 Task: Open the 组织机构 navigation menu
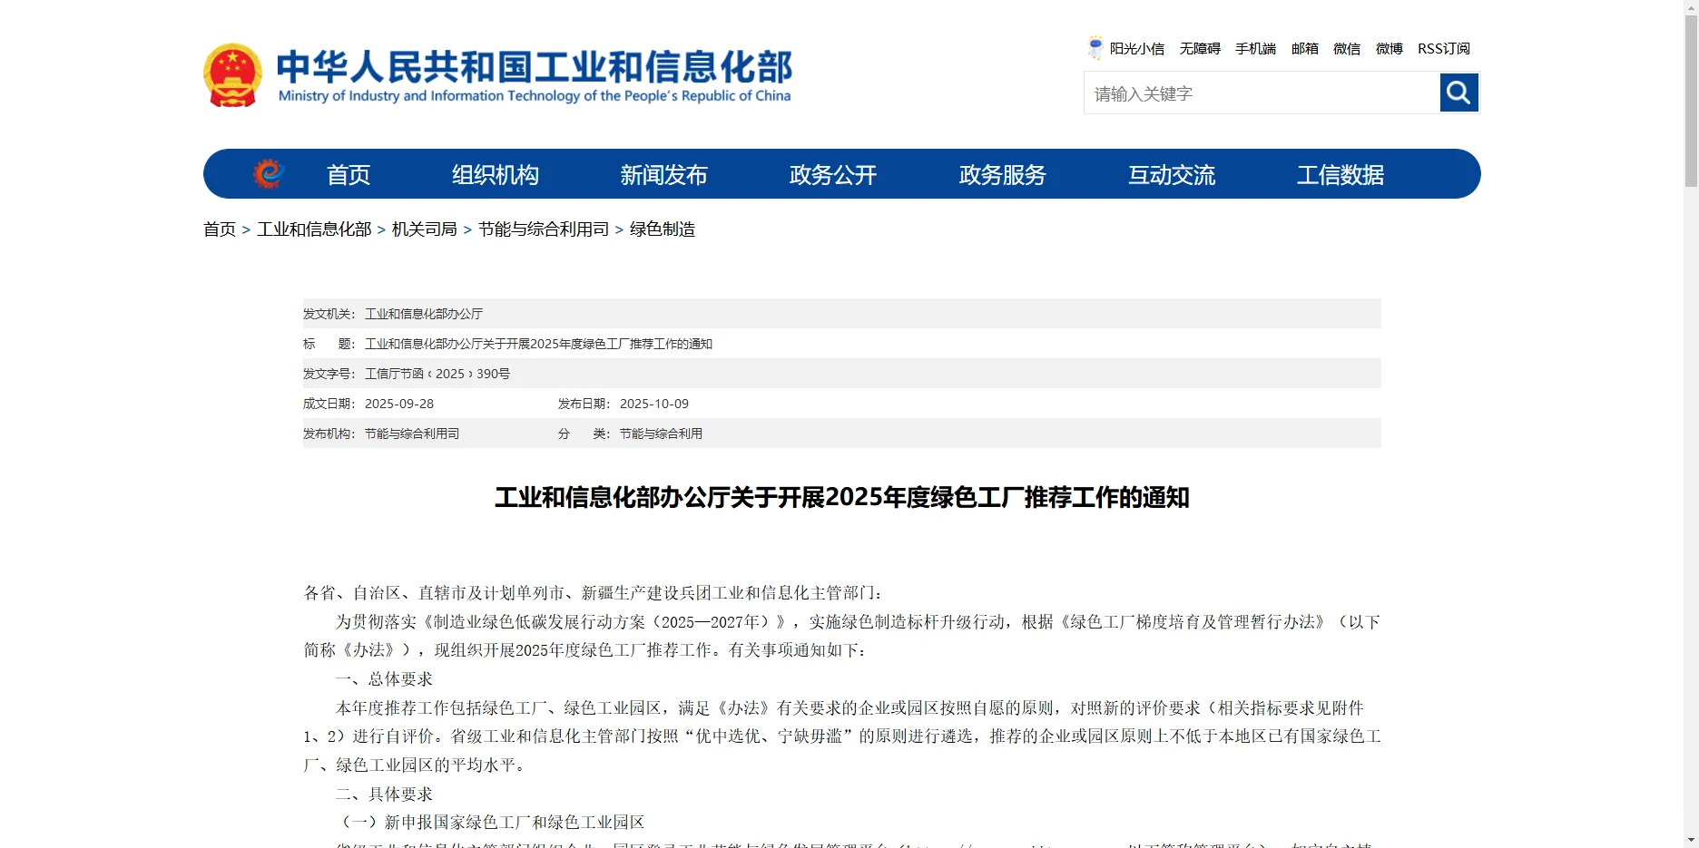pos(496,174)
